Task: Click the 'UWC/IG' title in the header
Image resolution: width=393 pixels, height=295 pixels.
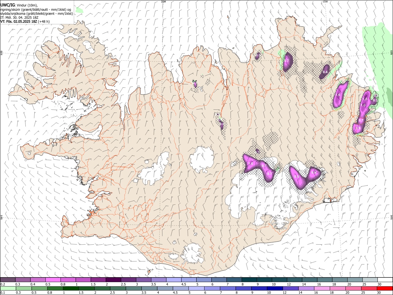Action: point(7,5)
